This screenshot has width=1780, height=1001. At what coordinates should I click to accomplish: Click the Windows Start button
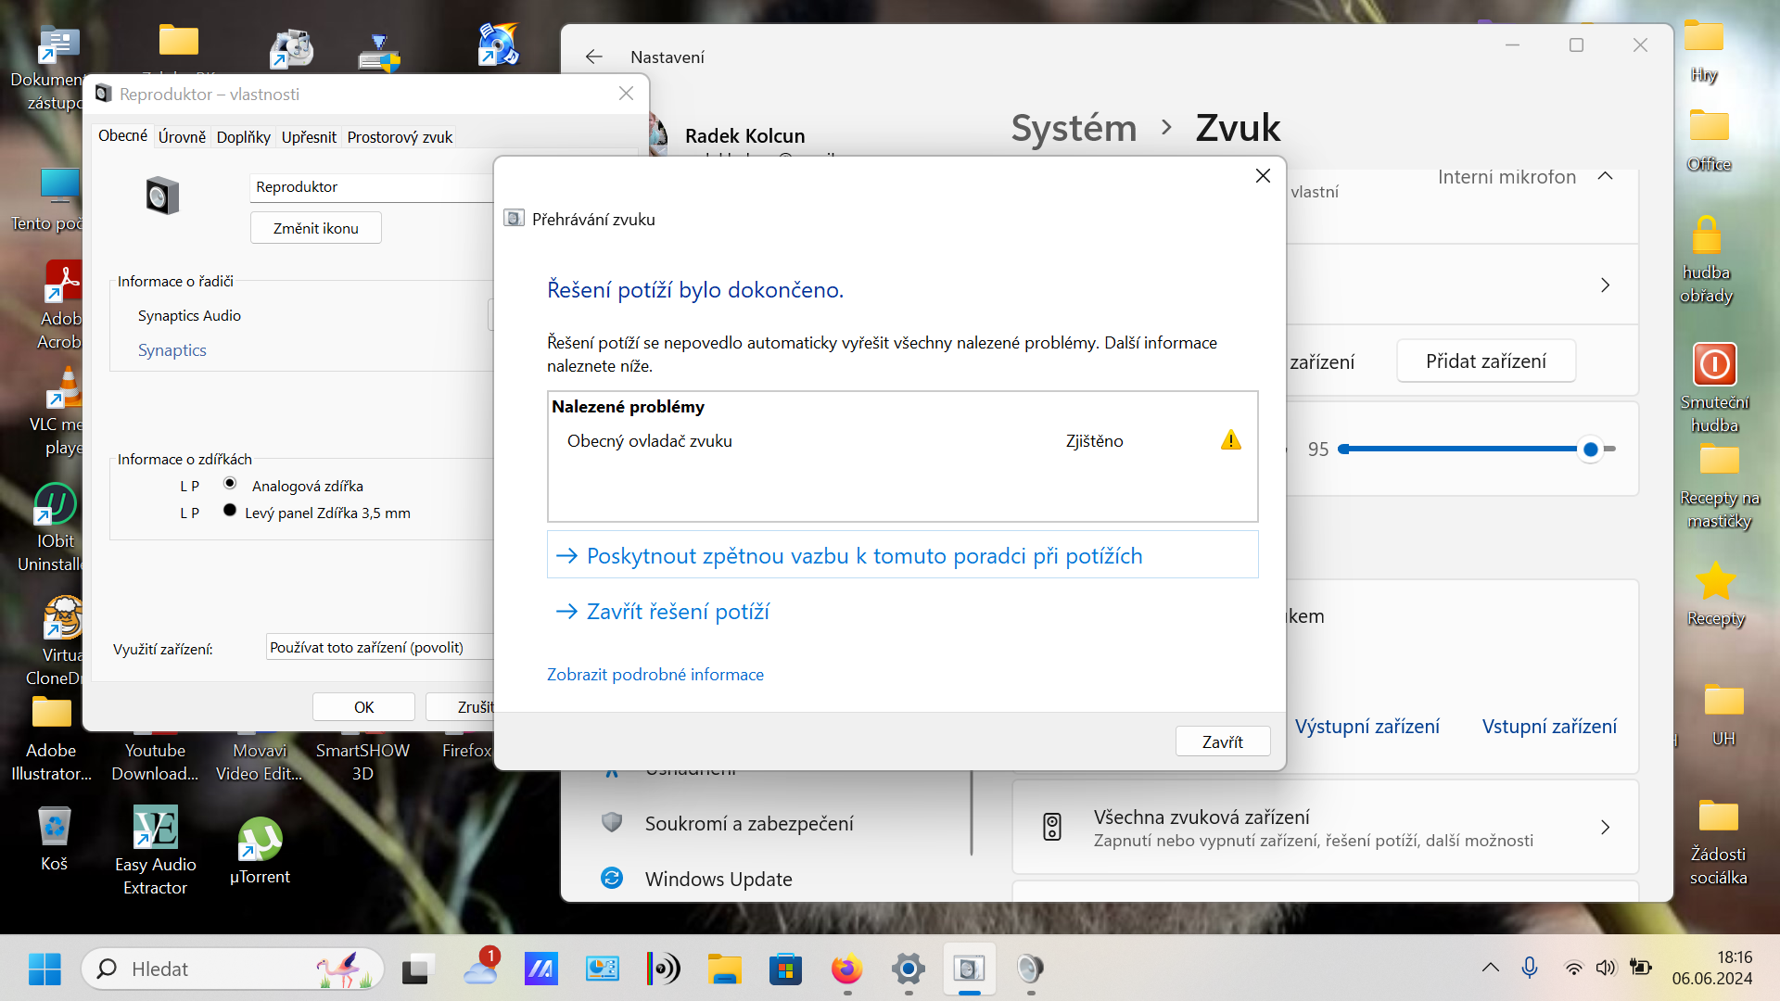44,969
